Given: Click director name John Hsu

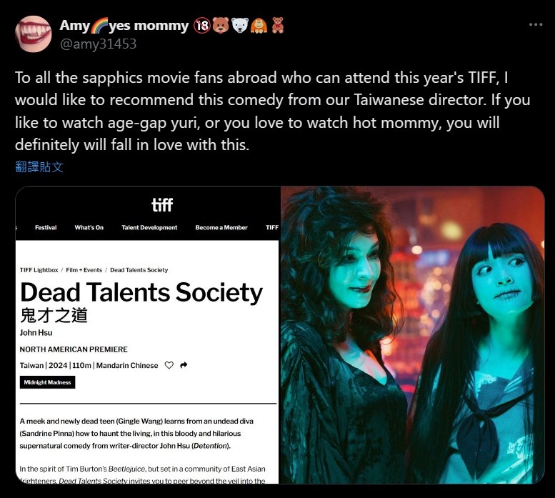Looking at the screenshot, I should pyautogui.click(x=36, y=333).
